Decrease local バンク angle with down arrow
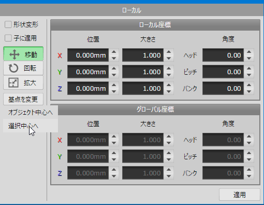The image size is (264, 205). click(x=249, y=91)
